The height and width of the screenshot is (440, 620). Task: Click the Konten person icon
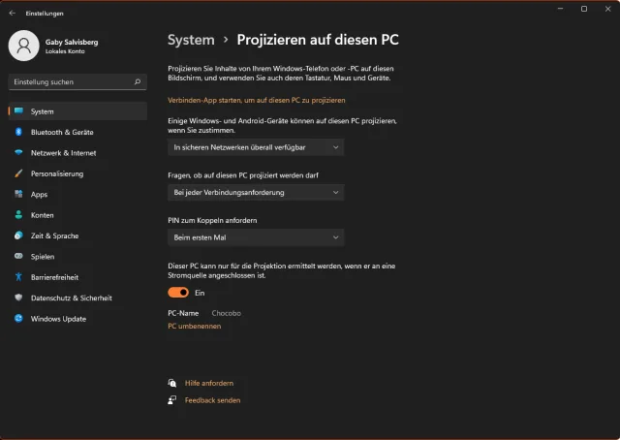[18, 215]
